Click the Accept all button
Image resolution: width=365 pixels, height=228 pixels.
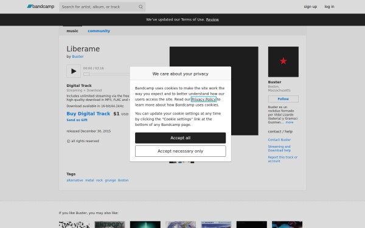181,138
